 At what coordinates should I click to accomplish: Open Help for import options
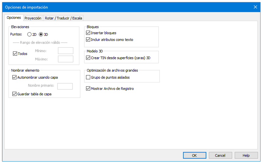(x=246, y=155)
